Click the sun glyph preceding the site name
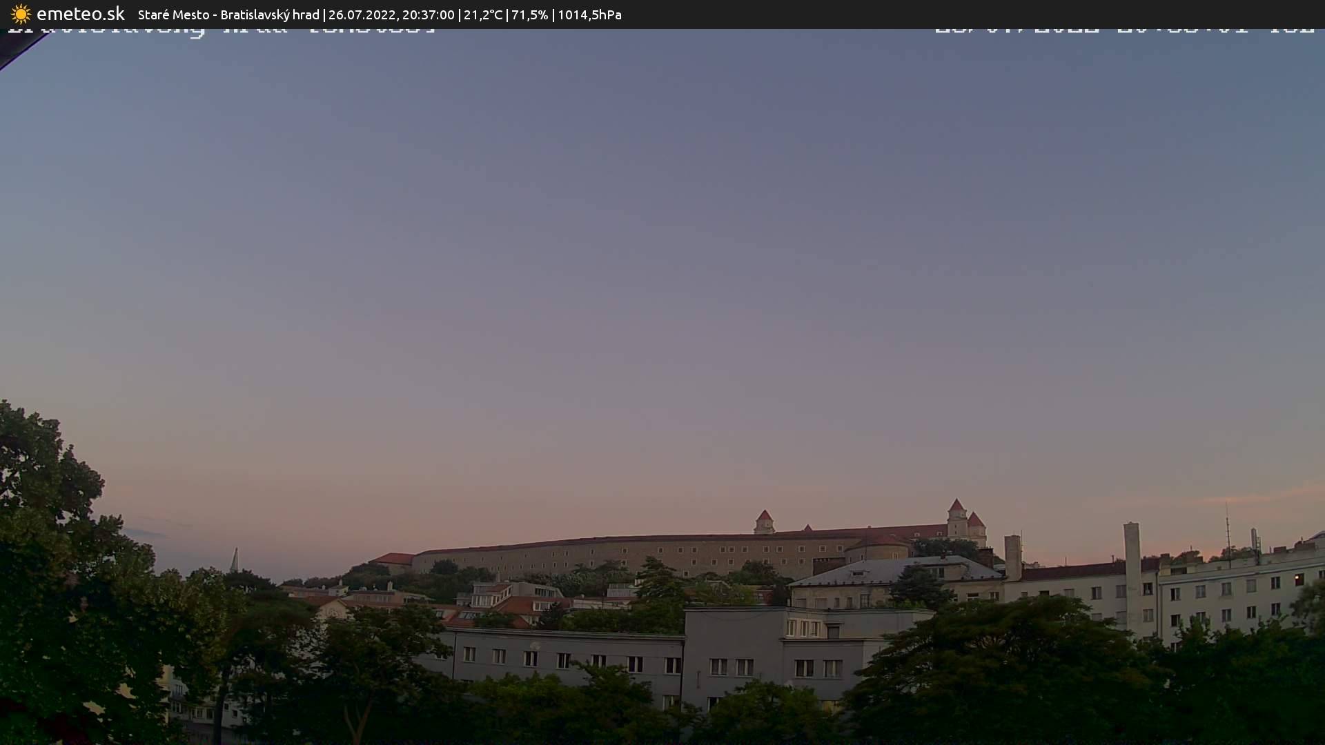The height and width of the screenshot is (745, 1325). 21,14
